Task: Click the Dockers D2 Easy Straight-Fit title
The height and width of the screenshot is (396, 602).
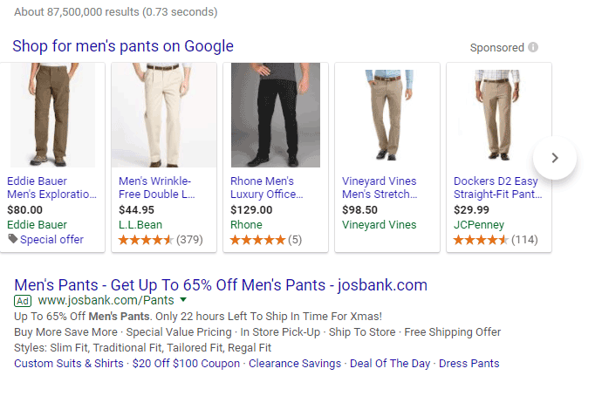Action: coord(496,188)
